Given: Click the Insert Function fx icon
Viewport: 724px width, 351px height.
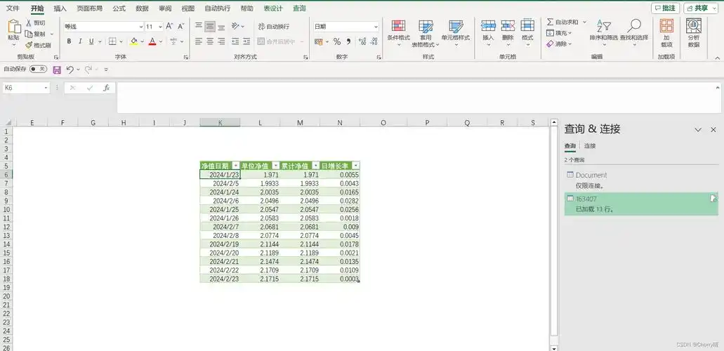Looking at the screenshot, I should (106, 88).
